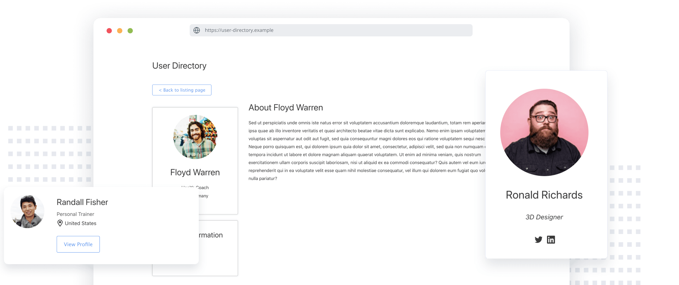Select the Randall Fisher name heading

(x=82, y=202)
